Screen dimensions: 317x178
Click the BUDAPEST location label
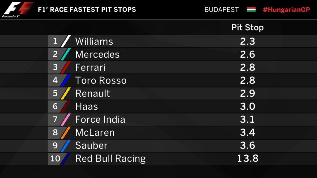(221, 10)
